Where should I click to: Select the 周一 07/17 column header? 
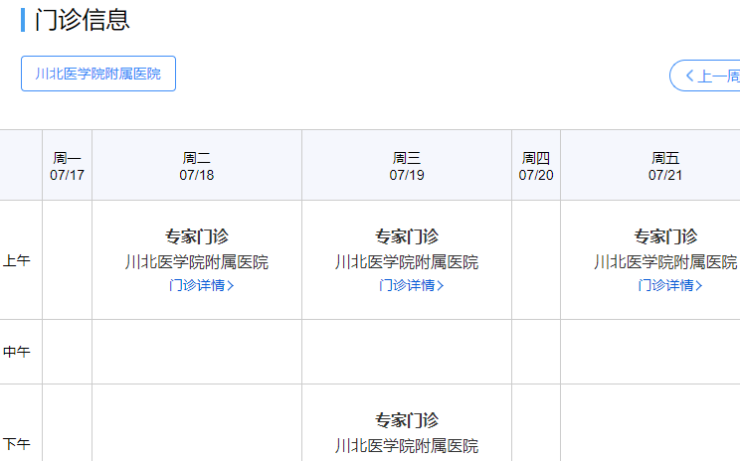pyautogui.click(x=67, y=166)
